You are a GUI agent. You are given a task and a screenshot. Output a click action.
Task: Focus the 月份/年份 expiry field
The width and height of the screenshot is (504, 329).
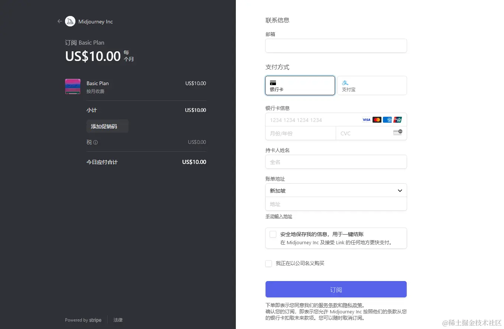(301, 133)
